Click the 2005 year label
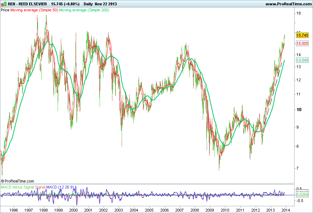Image resolution: width=313 pixels, height=213 pixels. pos(149,210)
